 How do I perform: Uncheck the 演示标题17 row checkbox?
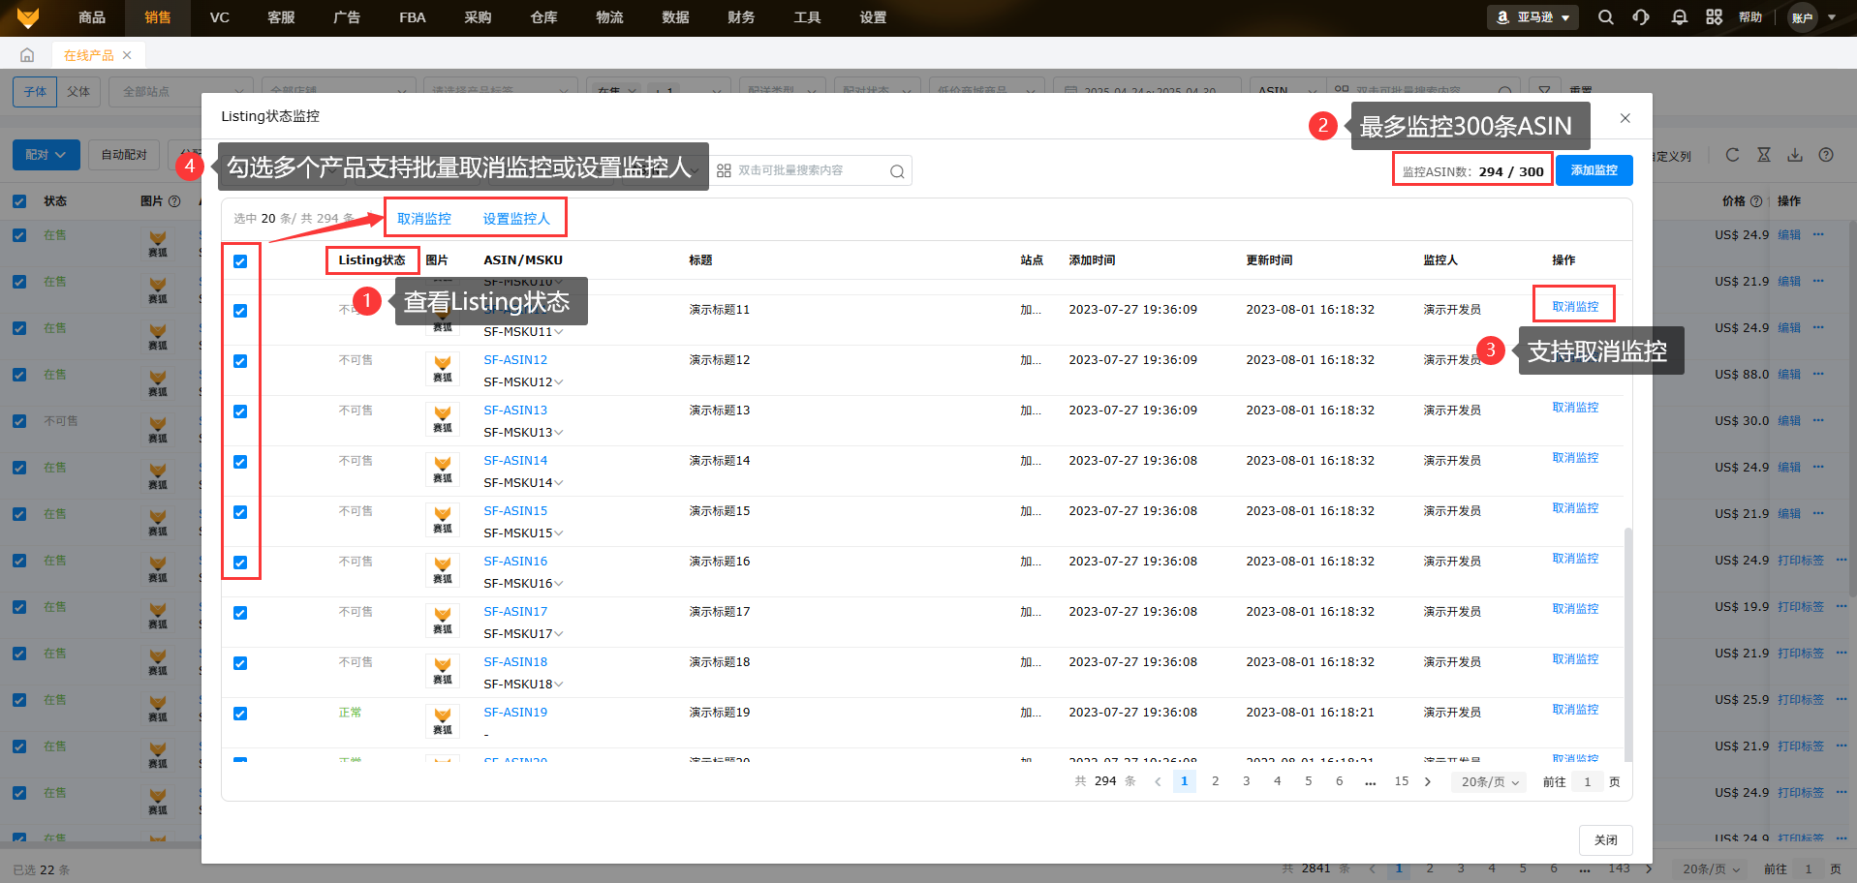click(240, 613)
